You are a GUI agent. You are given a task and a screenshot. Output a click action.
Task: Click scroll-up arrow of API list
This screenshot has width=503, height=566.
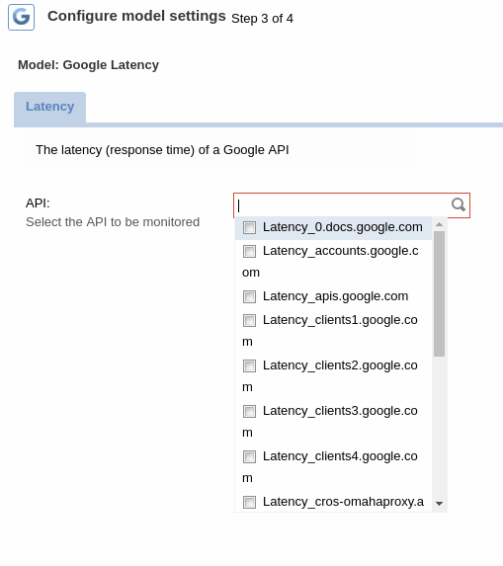(x=440, y=224)
